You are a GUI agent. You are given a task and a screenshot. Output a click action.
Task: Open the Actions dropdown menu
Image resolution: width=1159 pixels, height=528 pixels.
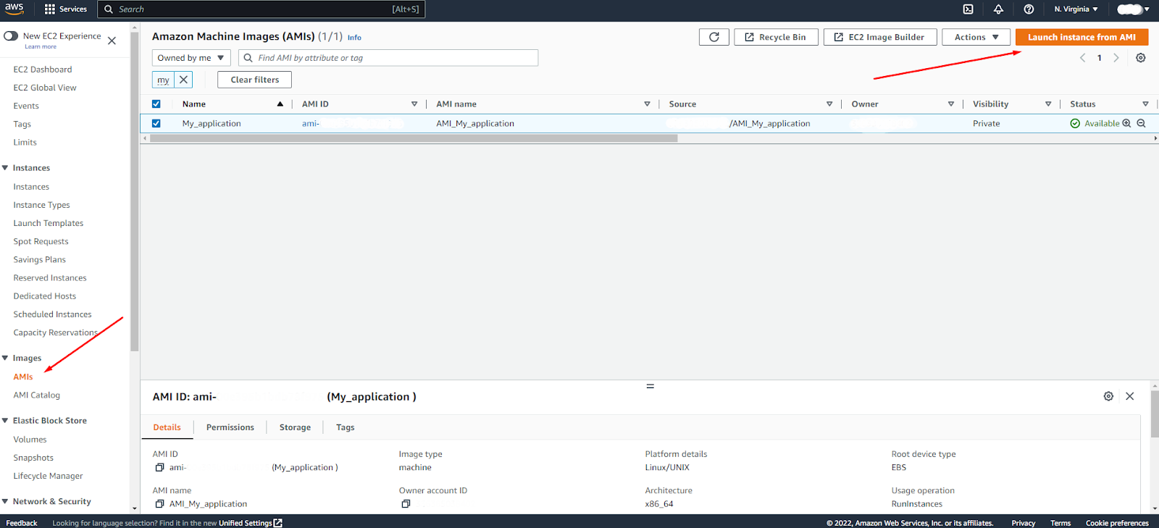click(x=976, y=37)
